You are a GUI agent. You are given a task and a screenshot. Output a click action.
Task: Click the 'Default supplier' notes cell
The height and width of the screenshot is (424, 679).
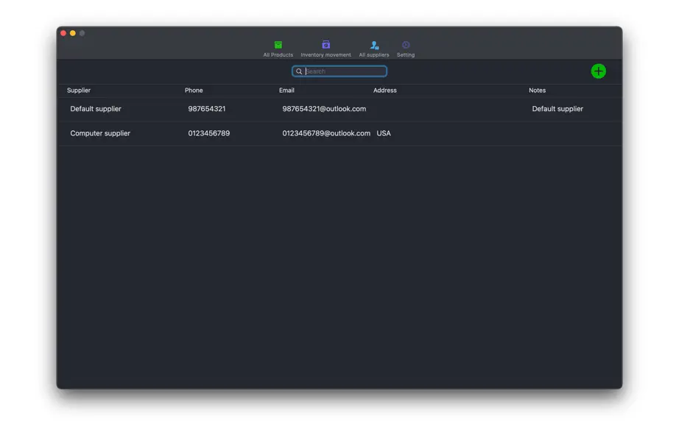click(557, 109)
